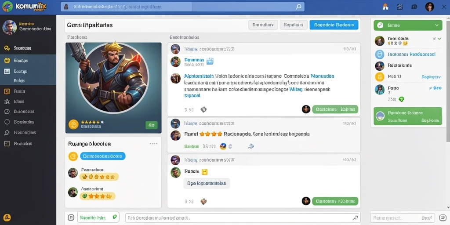
Task: Click the green reply button under the 'Romnnta' post
Action: pos(335,109)
